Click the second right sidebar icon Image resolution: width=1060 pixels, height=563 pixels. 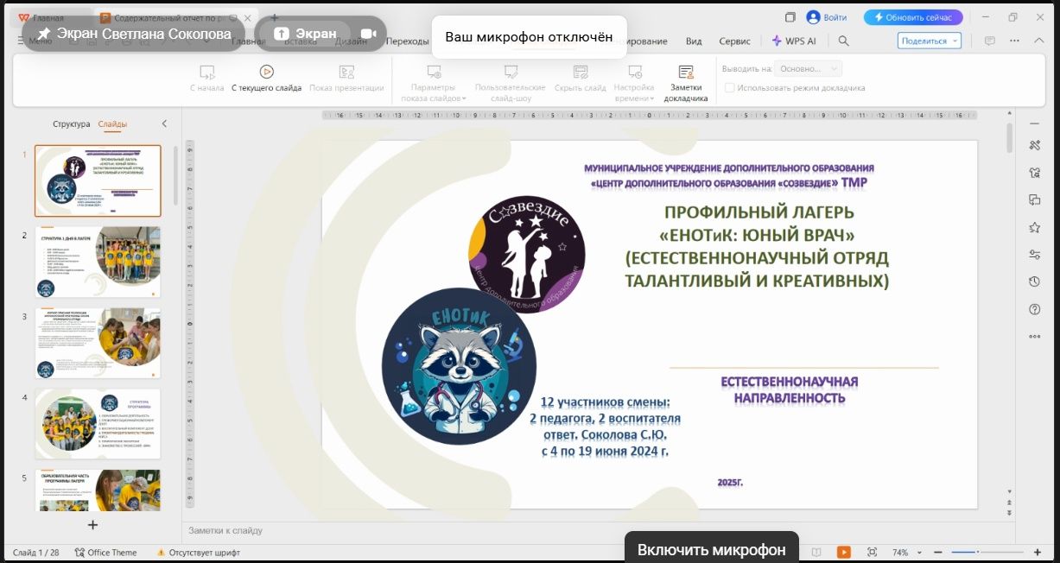(1034, 173)
